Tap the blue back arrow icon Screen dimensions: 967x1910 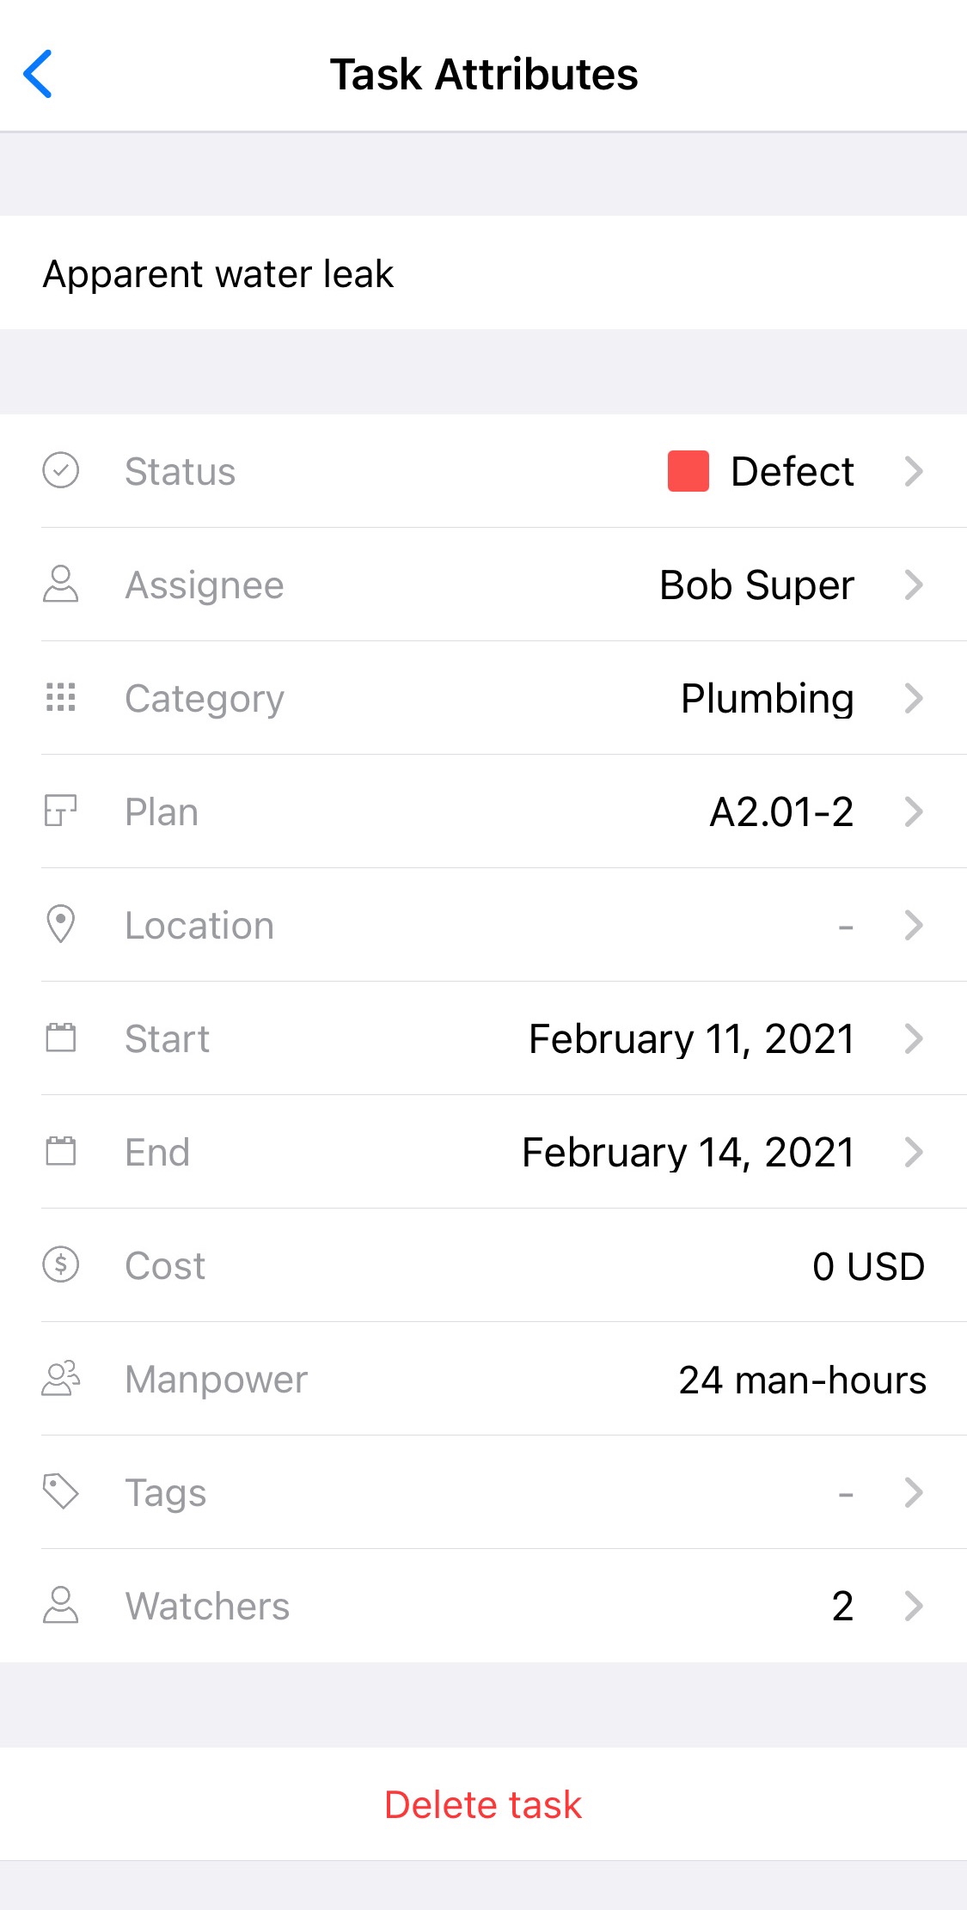click(38, 74)
